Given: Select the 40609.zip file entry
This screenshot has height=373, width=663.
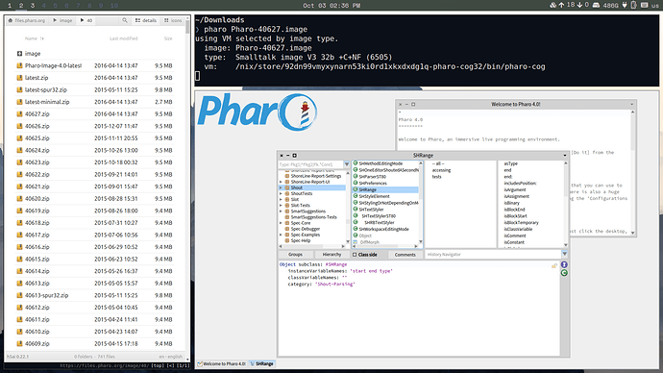Looking at the screenshot, I should click(37, 344).
